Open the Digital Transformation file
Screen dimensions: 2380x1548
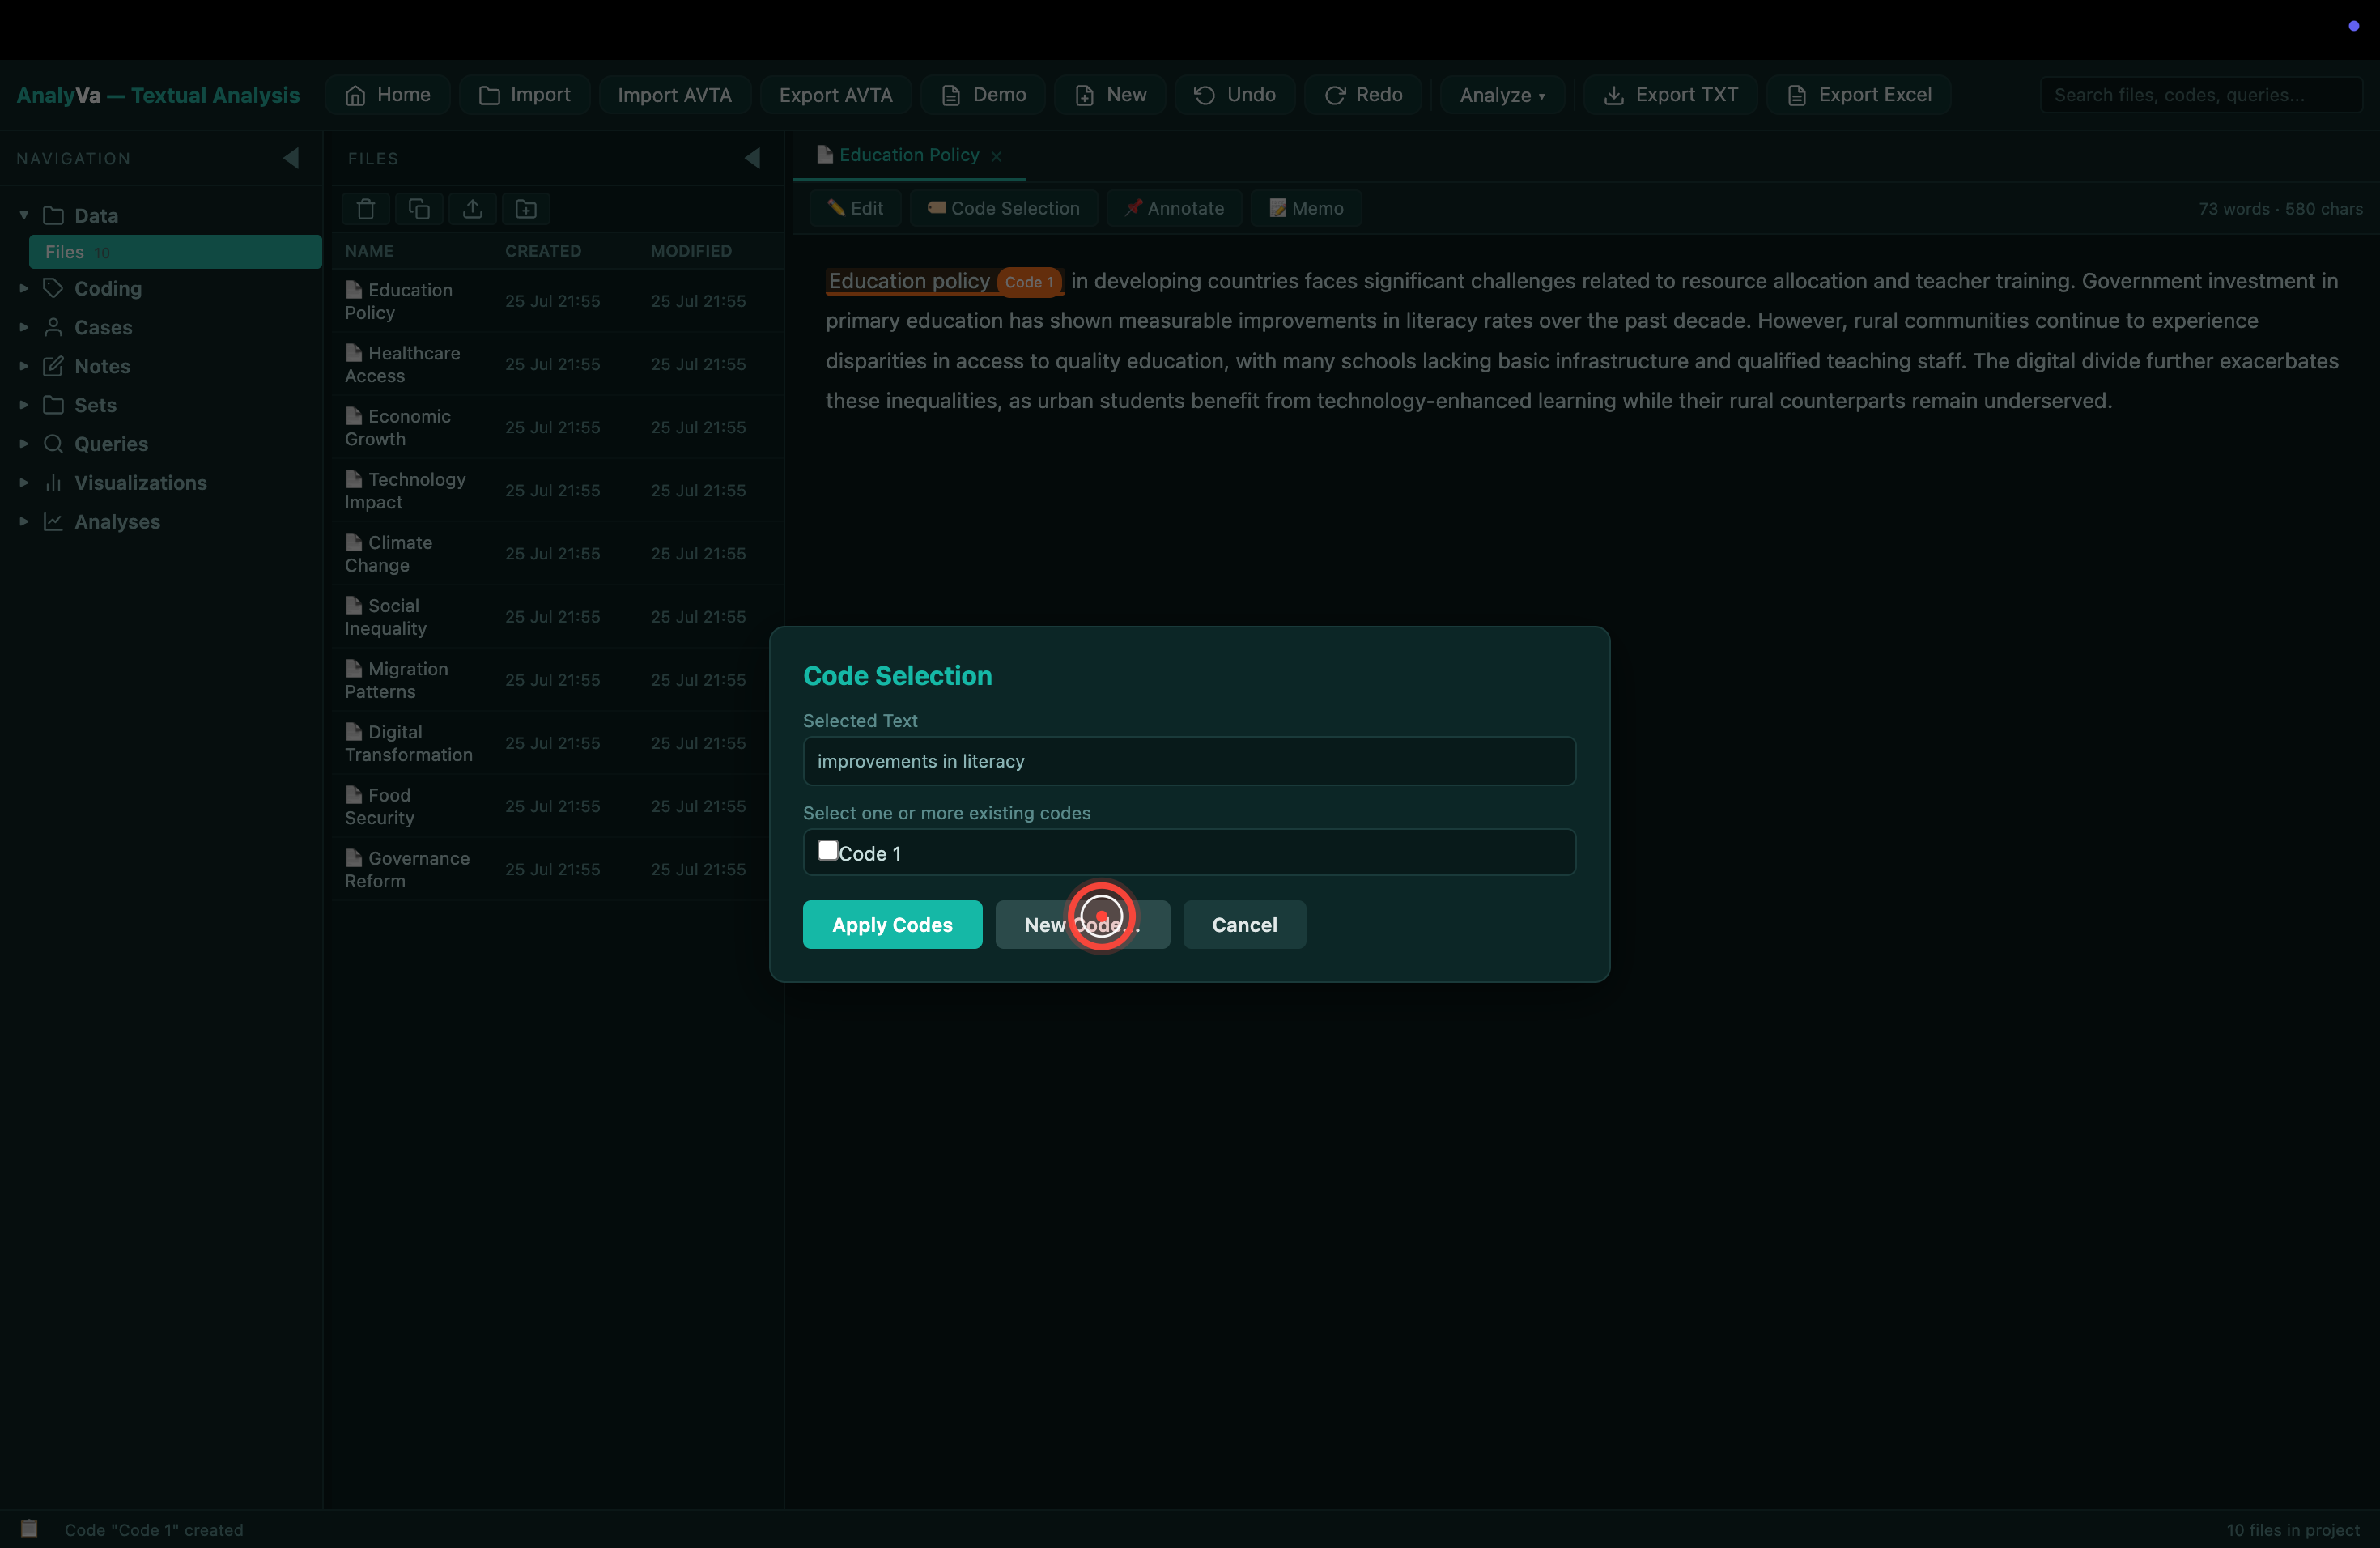coord(557,743)
